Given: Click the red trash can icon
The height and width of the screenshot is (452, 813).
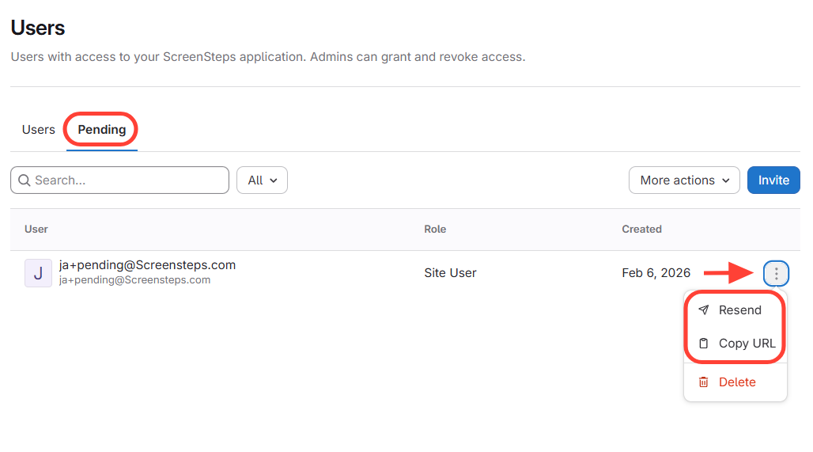Looking at the screenshot, I should [704, 382].
